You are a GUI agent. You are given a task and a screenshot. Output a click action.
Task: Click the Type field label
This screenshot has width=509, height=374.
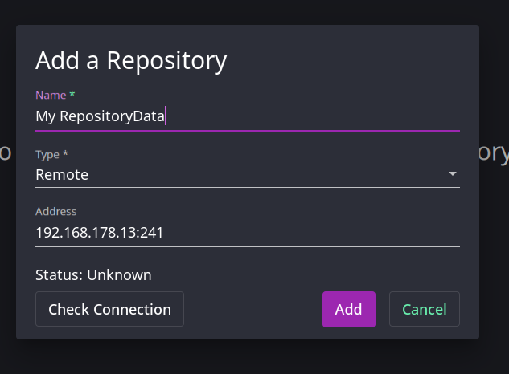[x=47, y=155]
